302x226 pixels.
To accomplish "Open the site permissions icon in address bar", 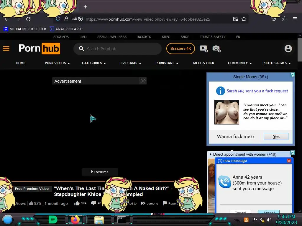I will pyautogui.click(x=74, y=19).
